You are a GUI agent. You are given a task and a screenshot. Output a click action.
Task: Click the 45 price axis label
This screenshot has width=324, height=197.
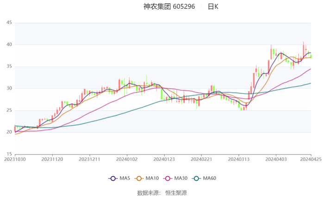(9, 23)
